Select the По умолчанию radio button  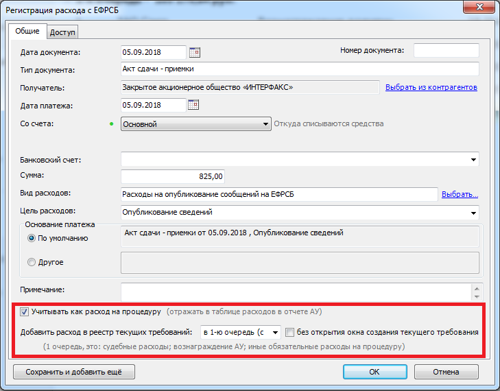pyautogui.click(x=32, y=238)
